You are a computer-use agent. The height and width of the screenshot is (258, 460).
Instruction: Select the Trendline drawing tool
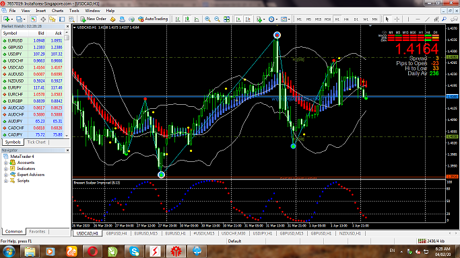click(x=427, y=19)
